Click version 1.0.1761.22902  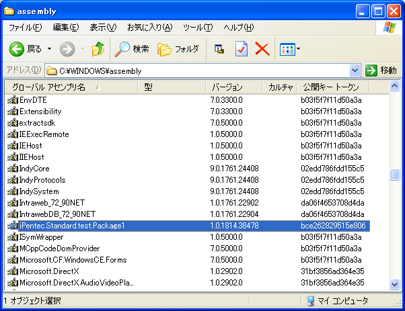coord(234,203)
